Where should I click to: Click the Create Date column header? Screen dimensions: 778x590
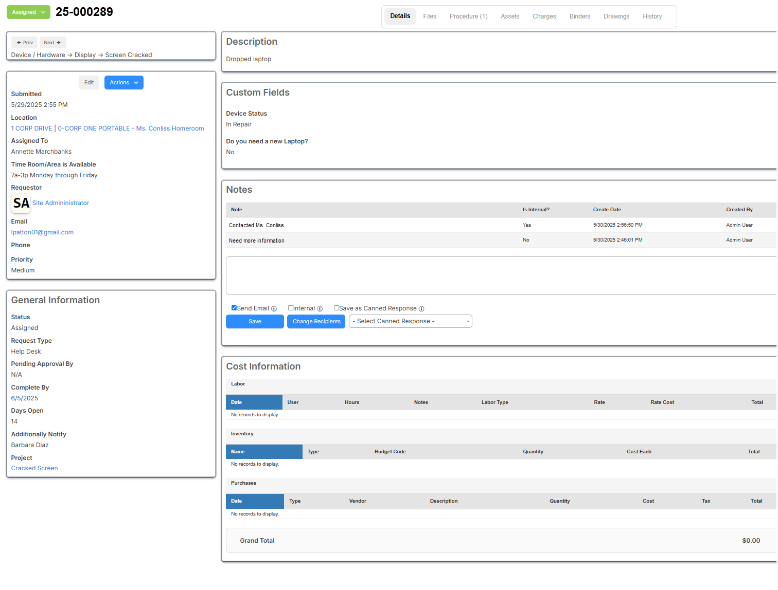tap(607, 210)
